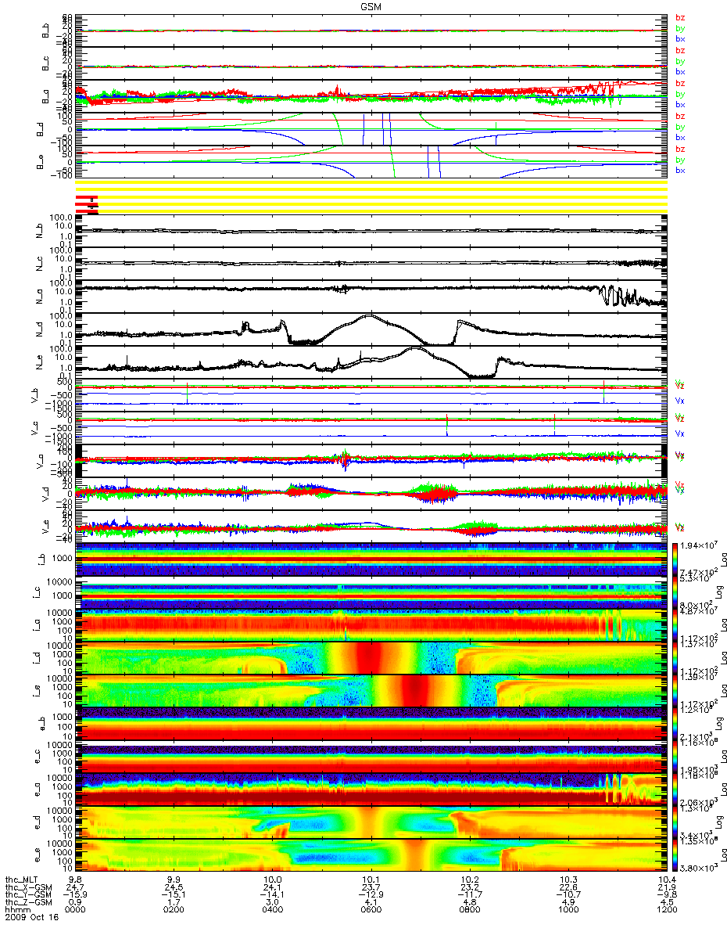Screen dimensions: 727x939
Task: Select the B_e axis label
Action: (x=39, y=163)
